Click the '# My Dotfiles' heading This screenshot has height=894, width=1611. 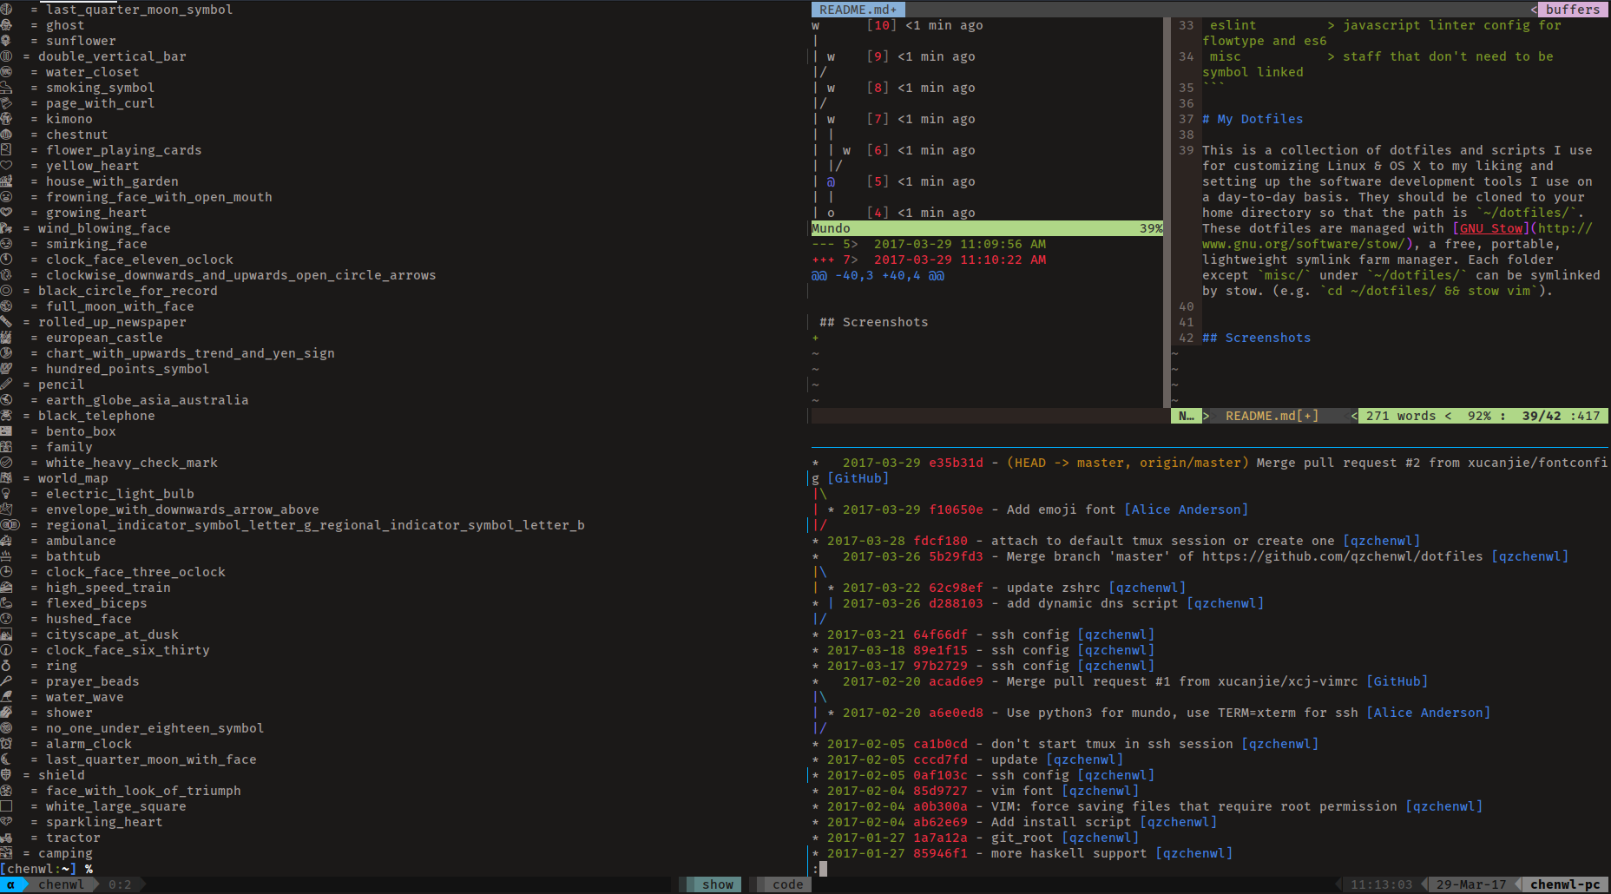click(1253, 119)
